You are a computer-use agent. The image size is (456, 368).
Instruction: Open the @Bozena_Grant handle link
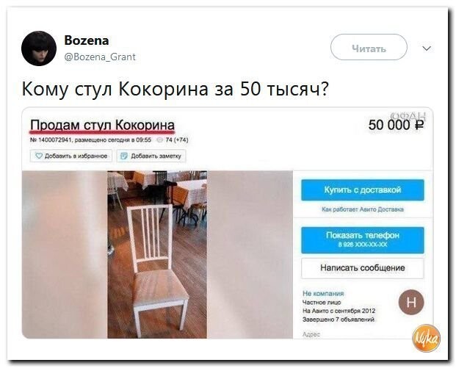point(100,57)
